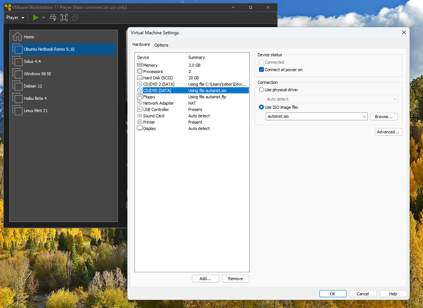This screenshot has width=423, height=308.
Task: Open Help for virtual machine settings
Action: 393,294
